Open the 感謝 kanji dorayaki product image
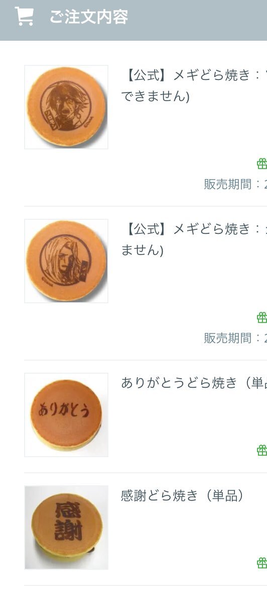This screenshot has width=267, height=594. pos(66,527)
